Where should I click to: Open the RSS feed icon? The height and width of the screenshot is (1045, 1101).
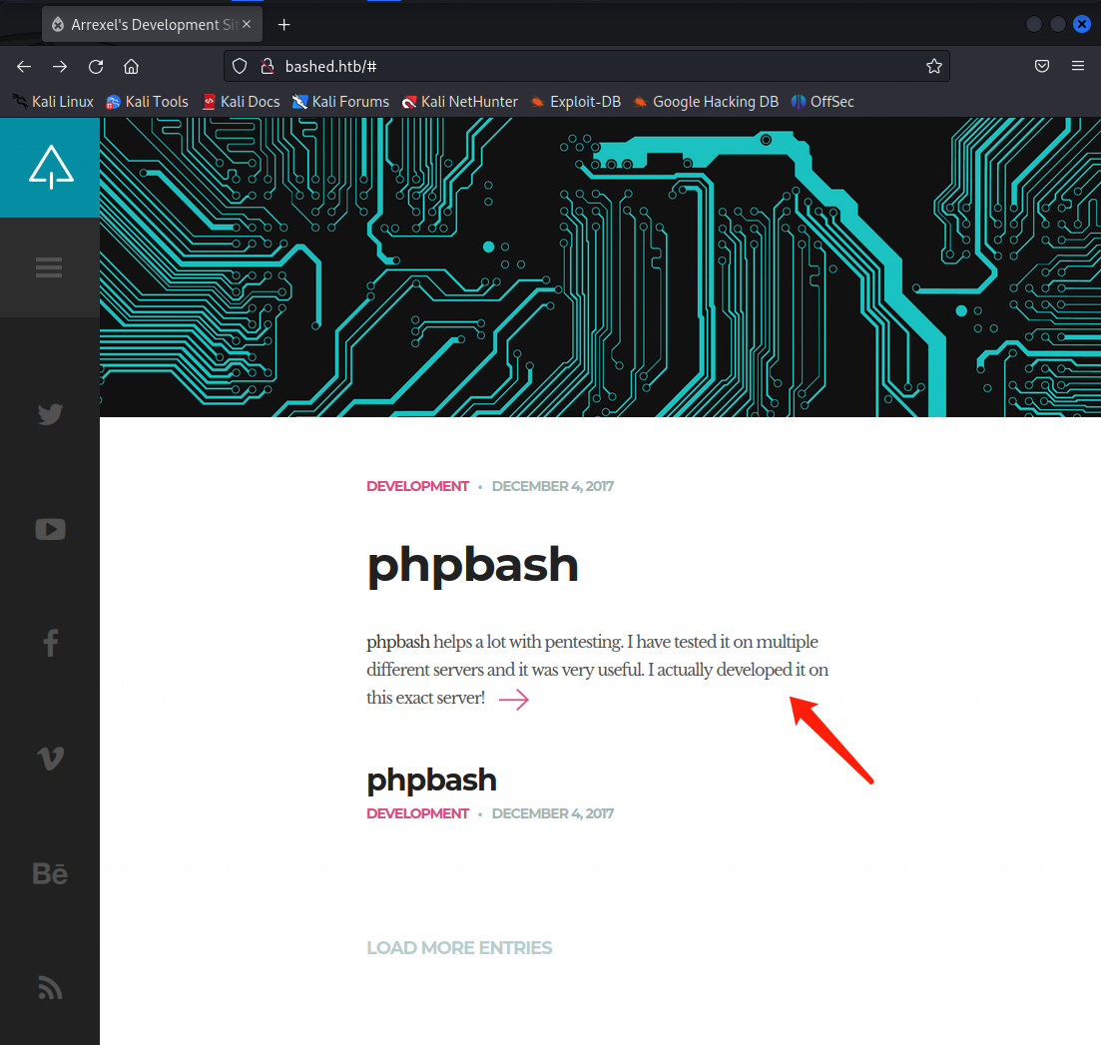(50, 987)
